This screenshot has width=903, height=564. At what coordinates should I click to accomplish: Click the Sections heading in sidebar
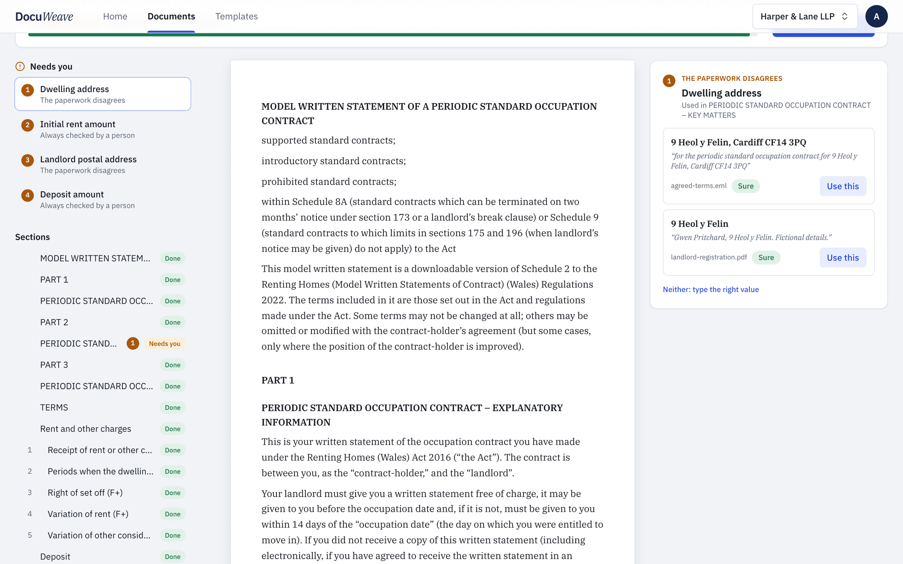tap(32, 237)
